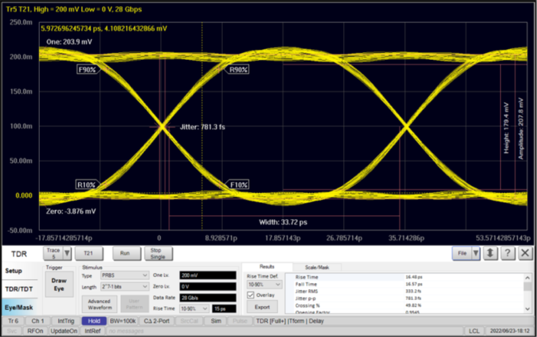Open the Scale/Mask tab

[317, 268]
